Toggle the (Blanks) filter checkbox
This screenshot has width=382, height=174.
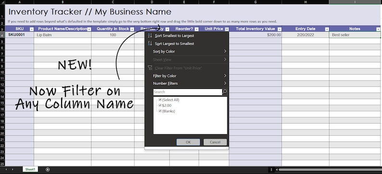click(x=160, y=111)
